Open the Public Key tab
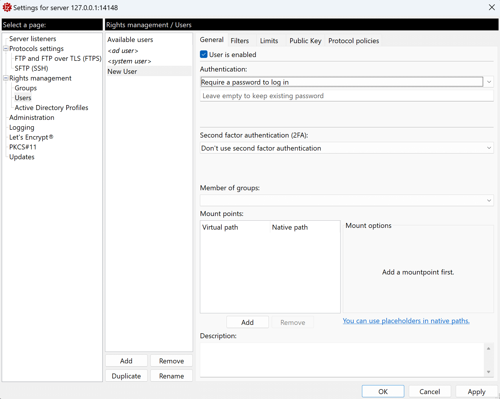 pos(305,41)
